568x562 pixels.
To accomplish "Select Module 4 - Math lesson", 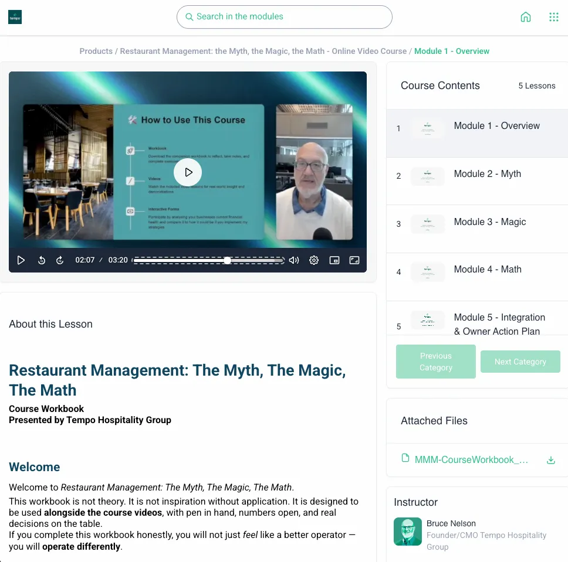I will [x=477, y=277].
